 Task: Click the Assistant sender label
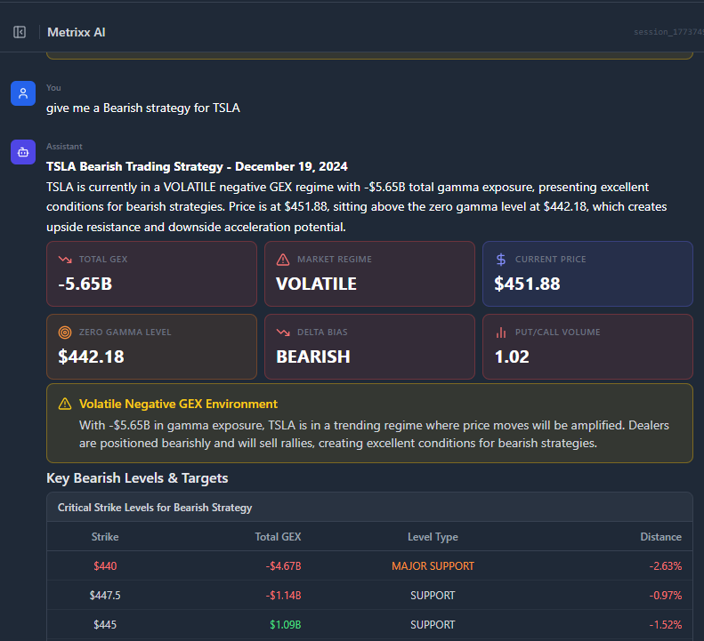[64, 146]
